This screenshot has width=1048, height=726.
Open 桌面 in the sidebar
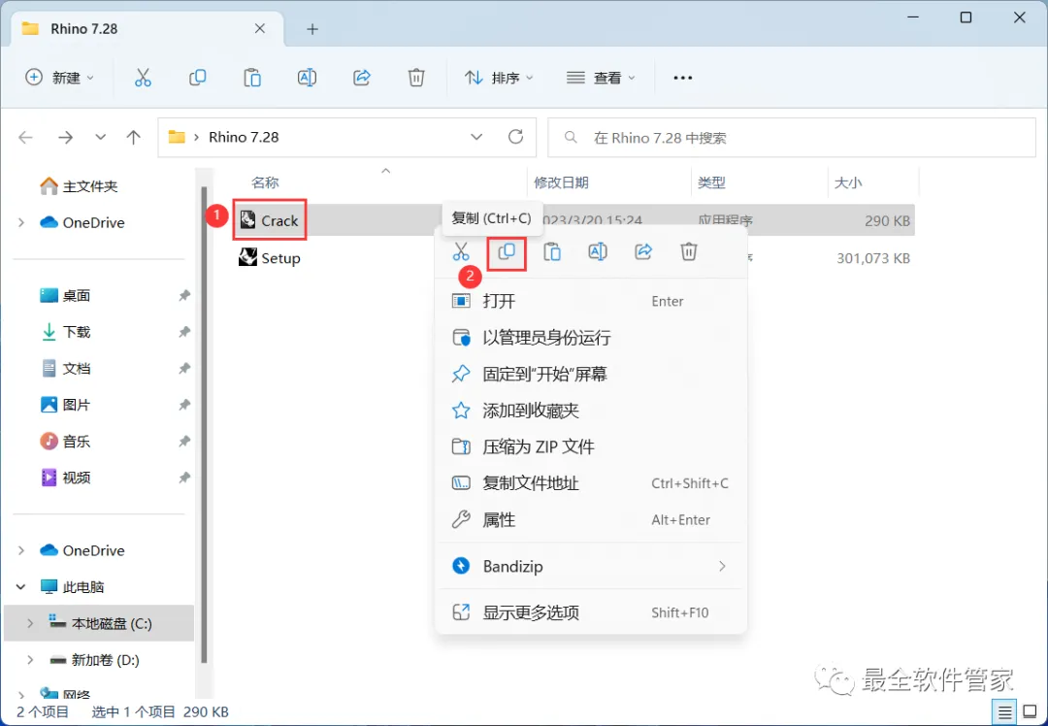coord(66,295)
